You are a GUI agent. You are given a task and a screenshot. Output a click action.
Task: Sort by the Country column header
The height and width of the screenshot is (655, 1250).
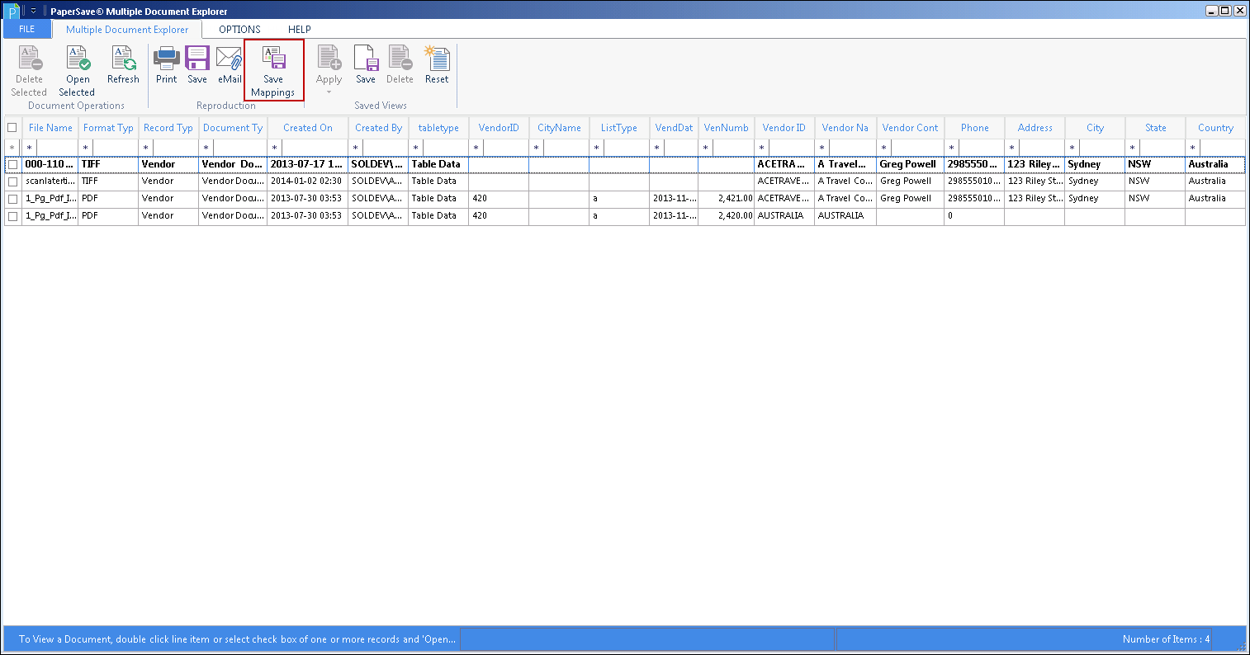coord(1215,128)
